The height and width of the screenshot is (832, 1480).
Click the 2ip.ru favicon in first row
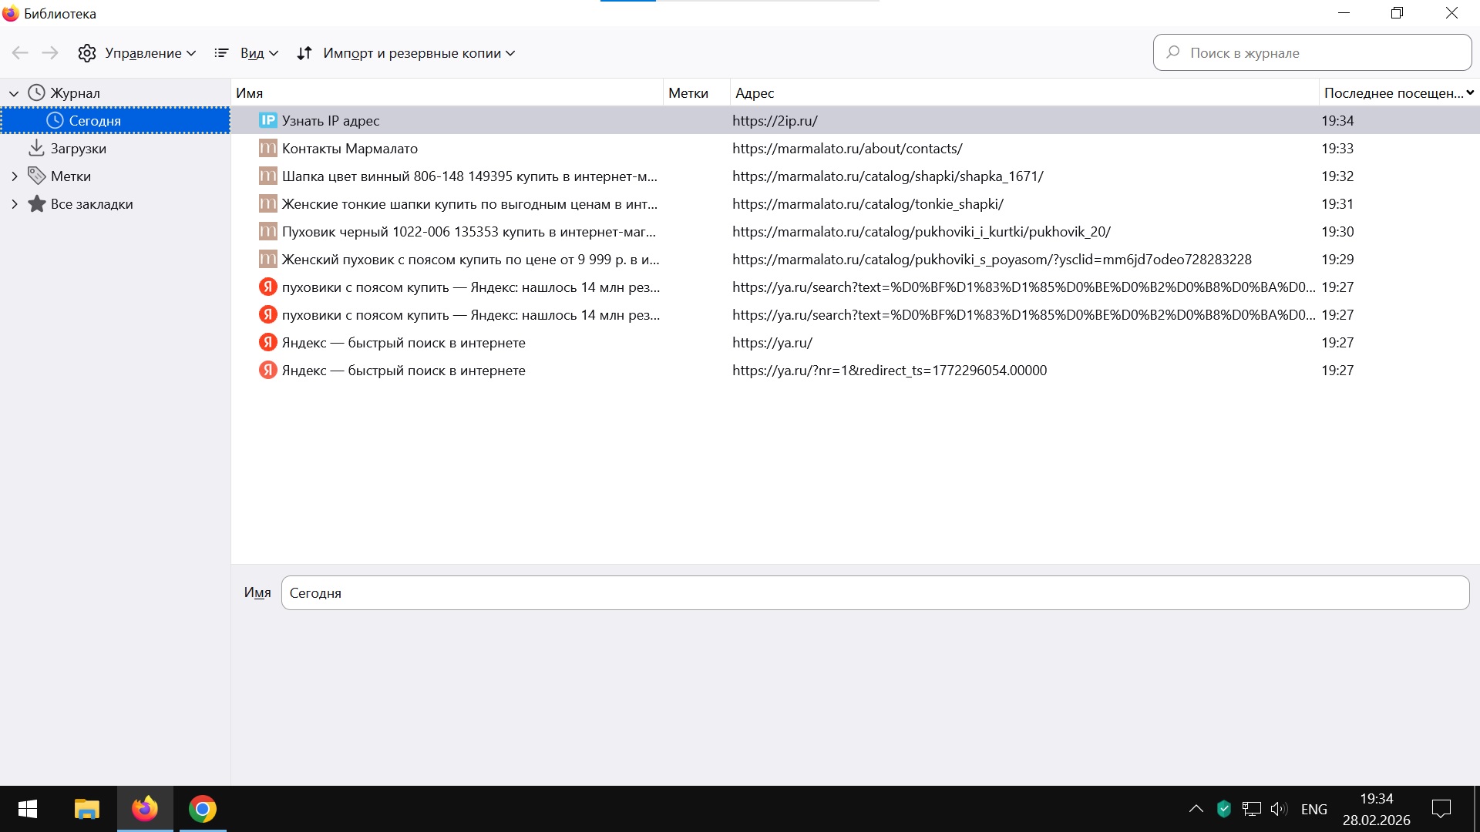(x=267, y=120)
